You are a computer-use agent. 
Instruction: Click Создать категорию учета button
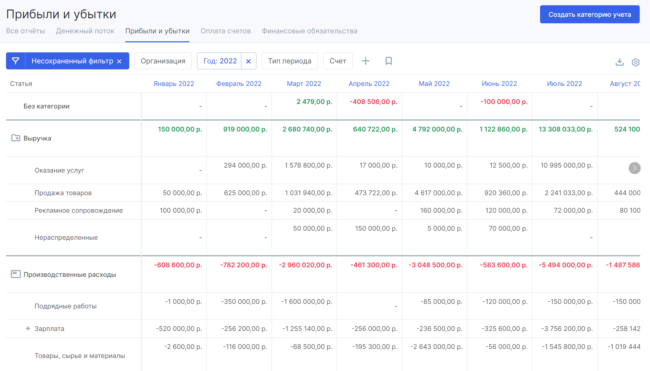[x=589, y=15]
